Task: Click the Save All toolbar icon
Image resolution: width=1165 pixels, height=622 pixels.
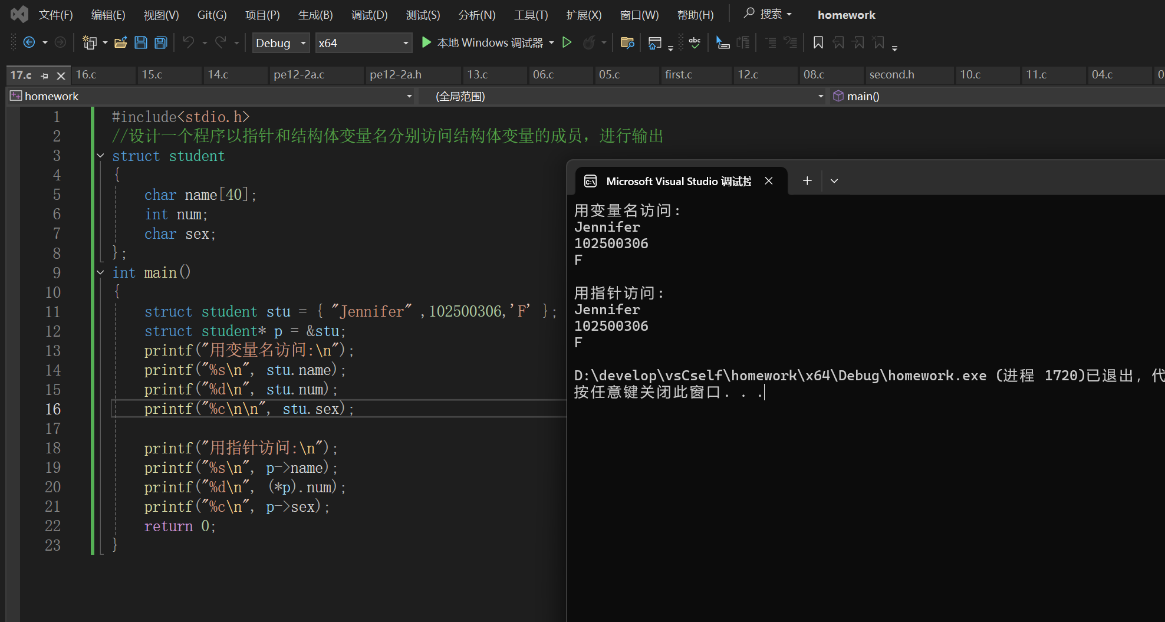Action: 161,42
